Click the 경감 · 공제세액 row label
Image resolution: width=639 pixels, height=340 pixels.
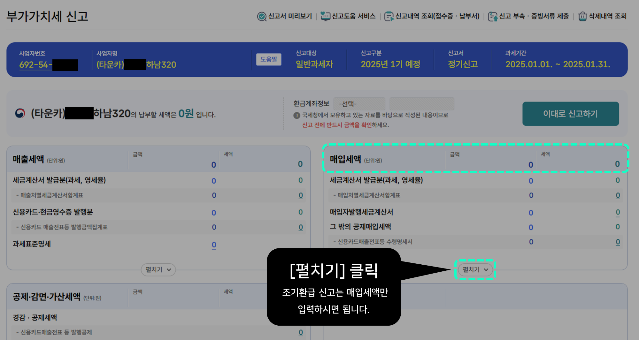[35, 317]
